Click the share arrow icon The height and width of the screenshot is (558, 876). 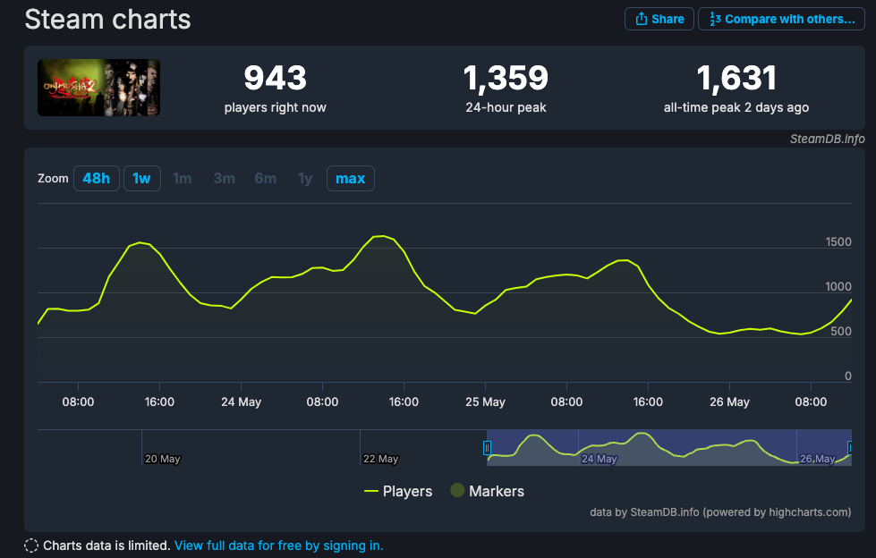coord(641,19)
